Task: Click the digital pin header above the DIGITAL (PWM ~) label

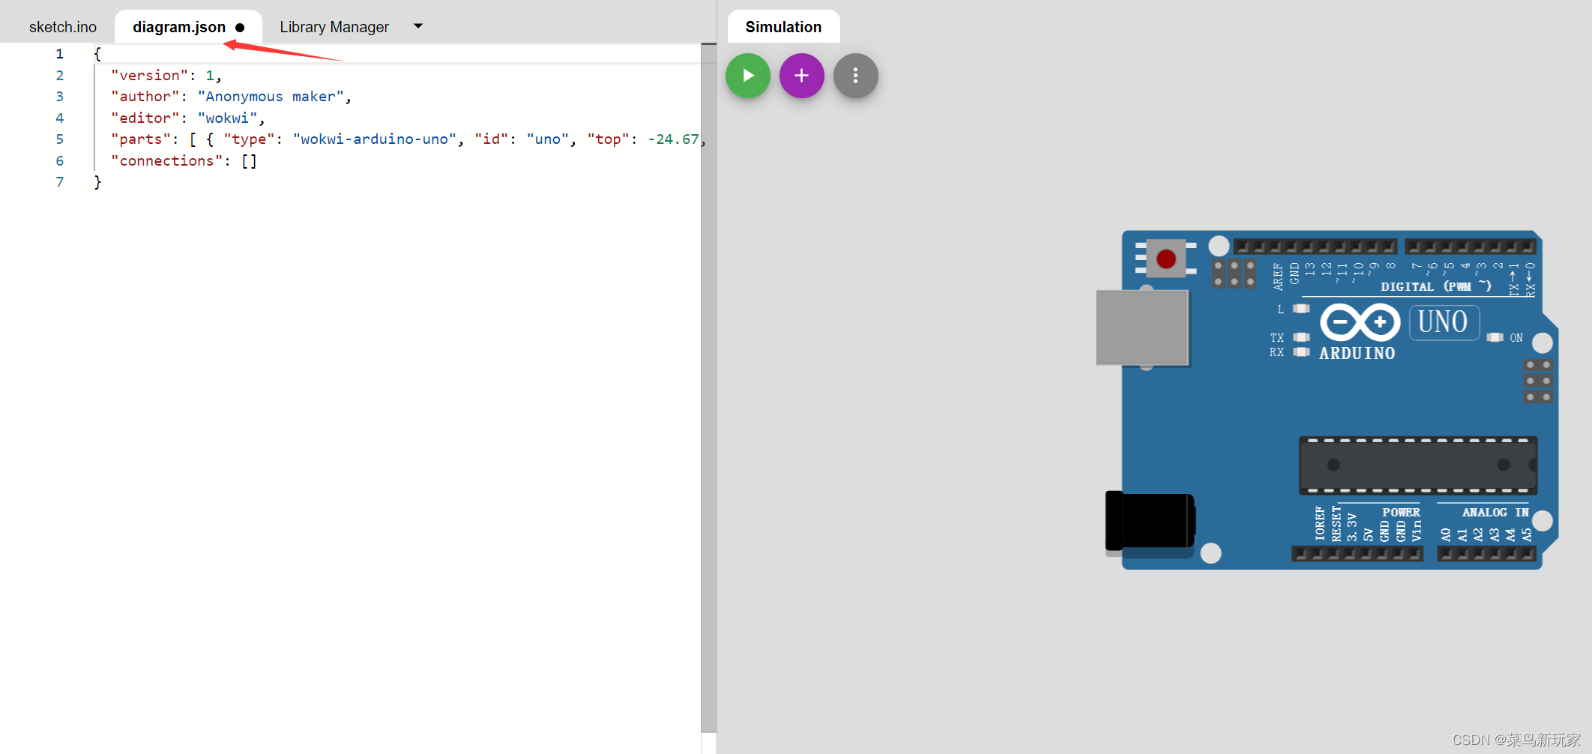Action: tap(1385, 247)
